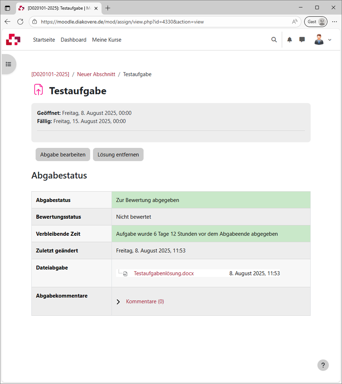Open the Dashboard navigation item
342x384 pixels.
click(x=73, y=40)
